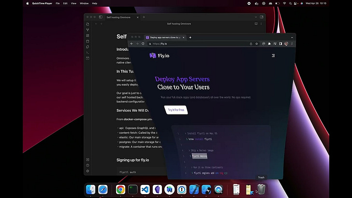Viewport: 352px width, 198px height.
Task: Click screen recording stop icon in menu bar
Action: click(249, 3)
